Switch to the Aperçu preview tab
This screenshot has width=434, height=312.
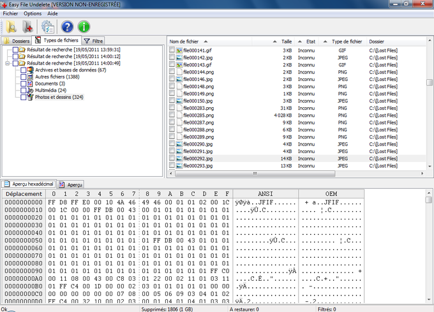(x=70, y=184)
